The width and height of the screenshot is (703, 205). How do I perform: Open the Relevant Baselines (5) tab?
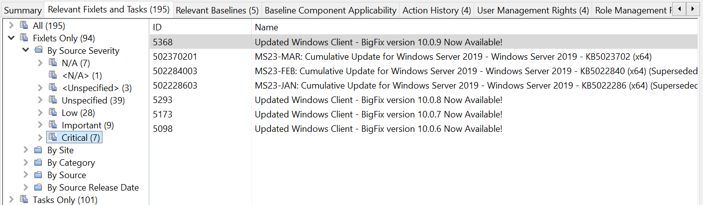[217, 10]
